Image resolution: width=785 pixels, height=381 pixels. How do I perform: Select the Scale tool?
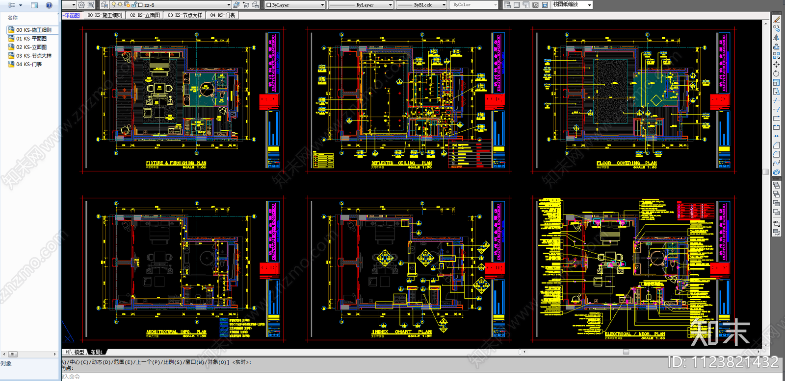(776, 82)
